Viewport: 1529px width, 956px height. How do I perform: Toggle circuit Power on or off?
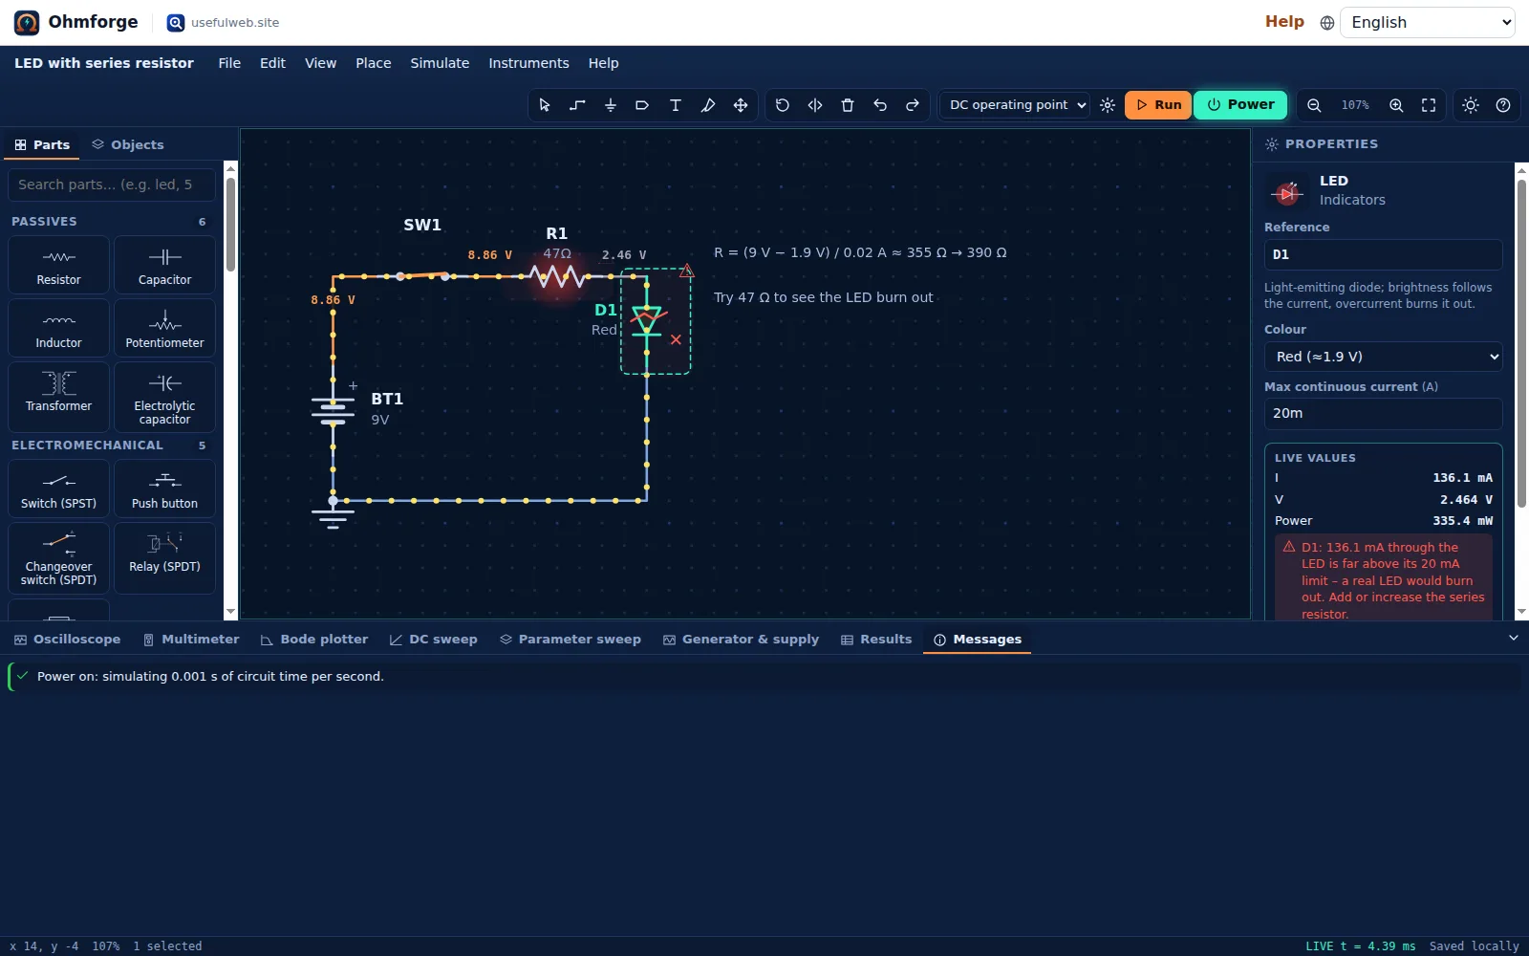pyautogui.click(x=1240, y=105)
